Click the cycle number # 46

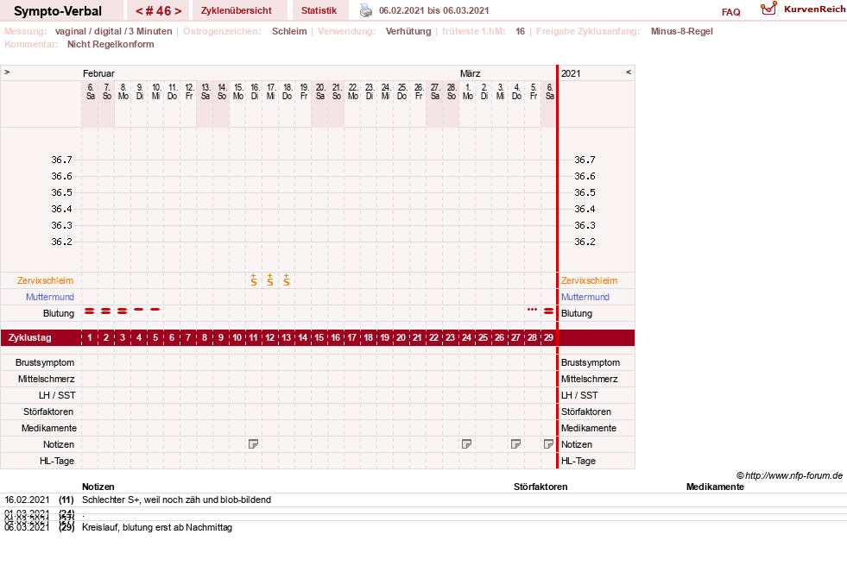coord(158,11)
